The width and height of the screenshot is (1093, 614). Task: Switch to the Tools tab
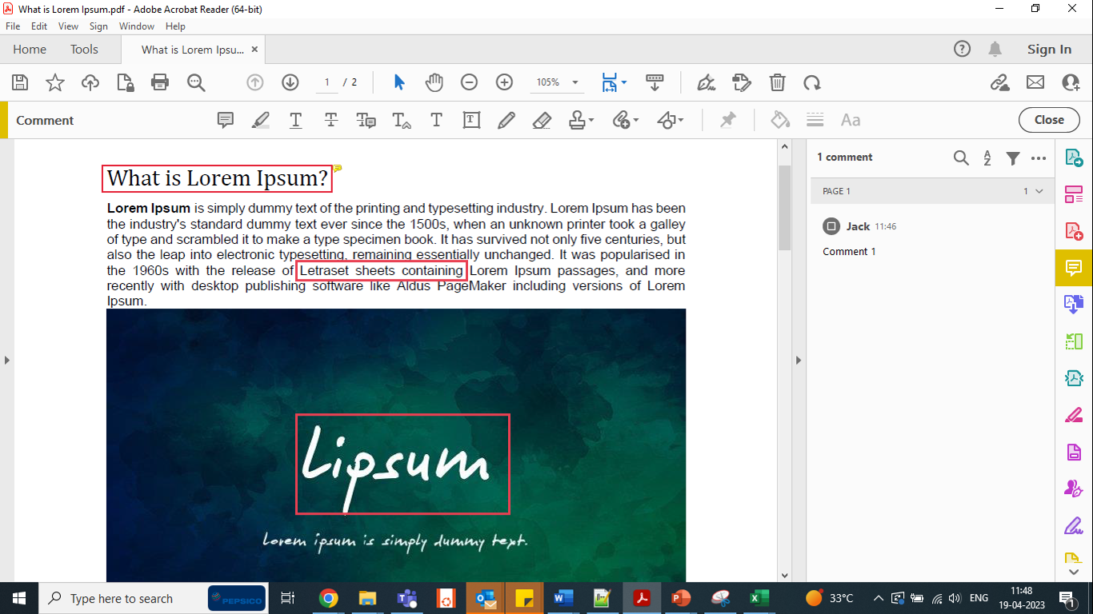click(84, 49)
